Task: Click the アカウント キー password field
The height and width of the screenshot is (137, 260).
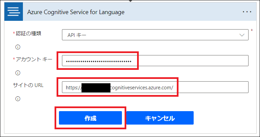Action: coord(155,61)
